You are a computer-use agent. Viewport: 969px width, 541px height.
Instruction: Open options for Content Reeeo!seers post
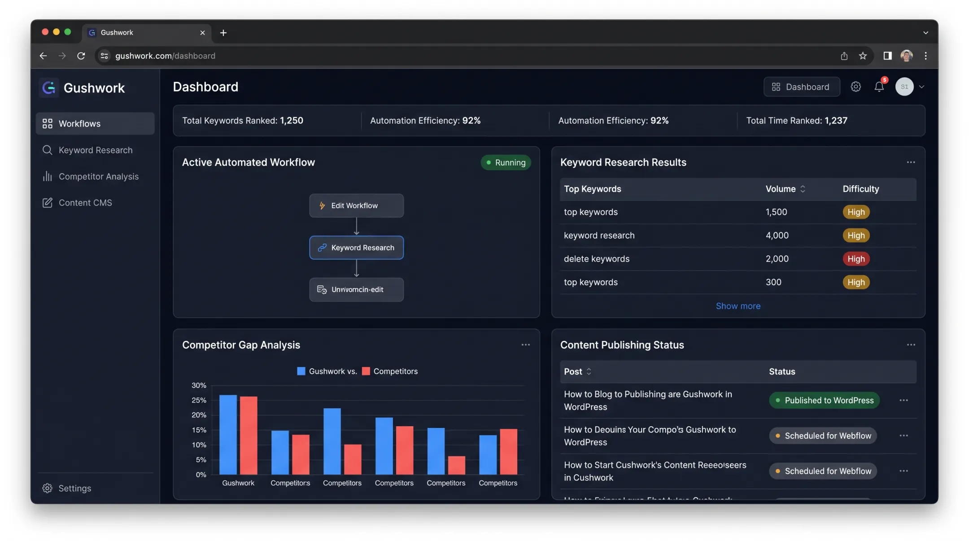(904, 471)
